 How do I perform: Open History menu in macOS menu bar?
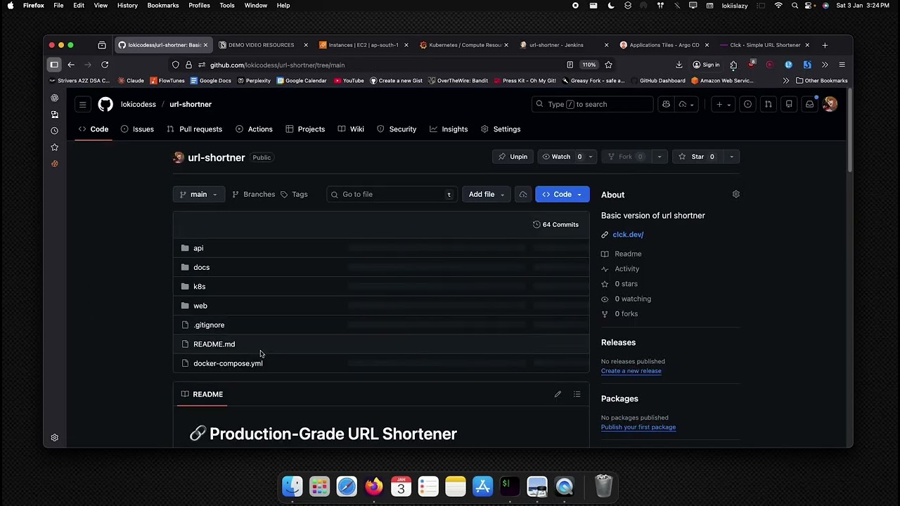tap(127, 6)
